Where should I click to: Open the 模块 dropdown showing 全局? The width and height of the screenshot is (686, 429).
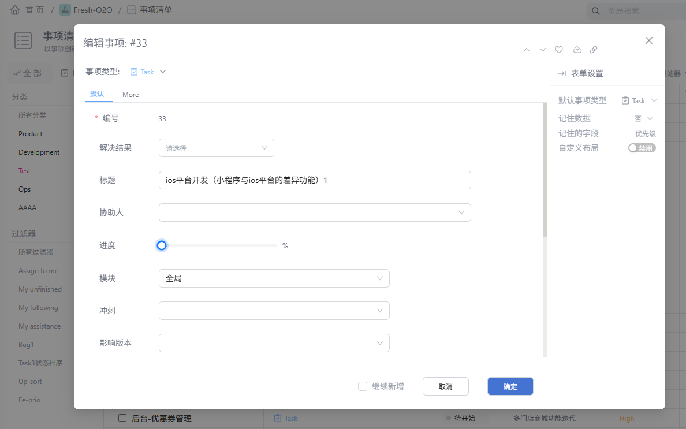point(274,278)
